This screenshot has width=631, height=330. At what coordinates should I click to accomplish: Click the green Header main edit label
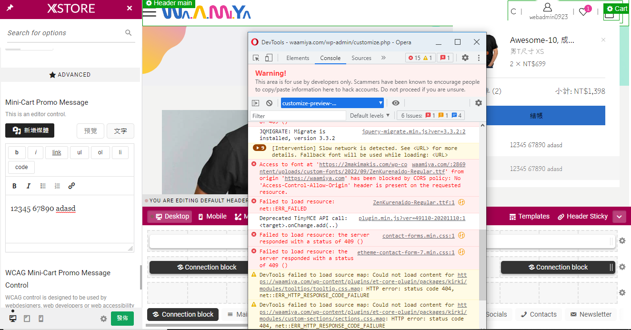click(169, 3)
